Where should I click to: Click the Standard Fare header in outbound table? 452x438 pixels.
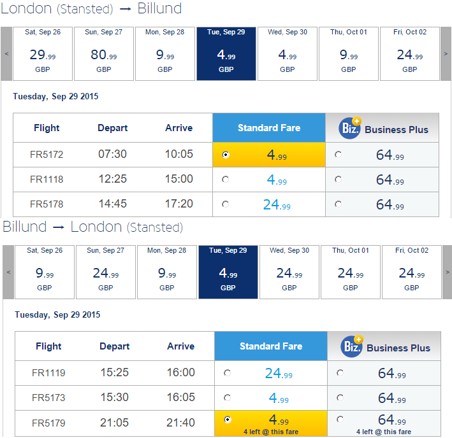point(269,128)
